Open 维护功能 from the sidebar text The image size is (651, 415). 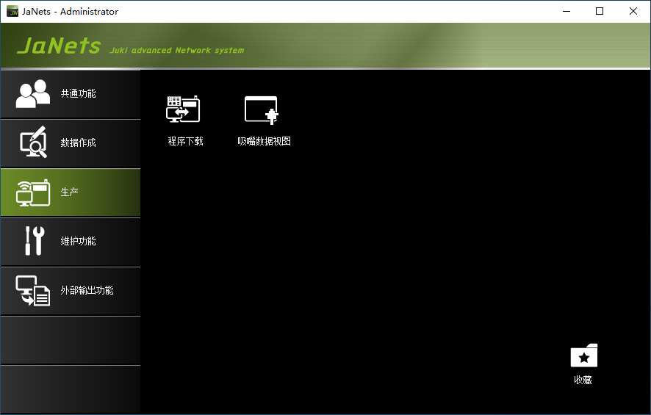pos(78,242)
